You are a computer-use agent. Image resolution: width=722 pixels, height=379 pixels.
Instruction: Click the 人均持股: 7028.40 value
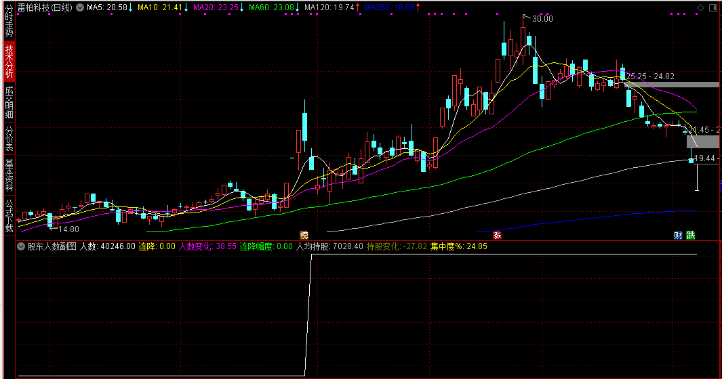[x=329, y=246]
